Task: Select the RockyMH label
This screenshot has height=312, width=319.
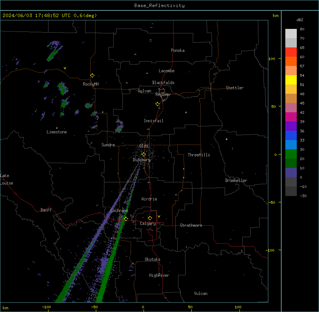Action: click(x=91, y=84)
